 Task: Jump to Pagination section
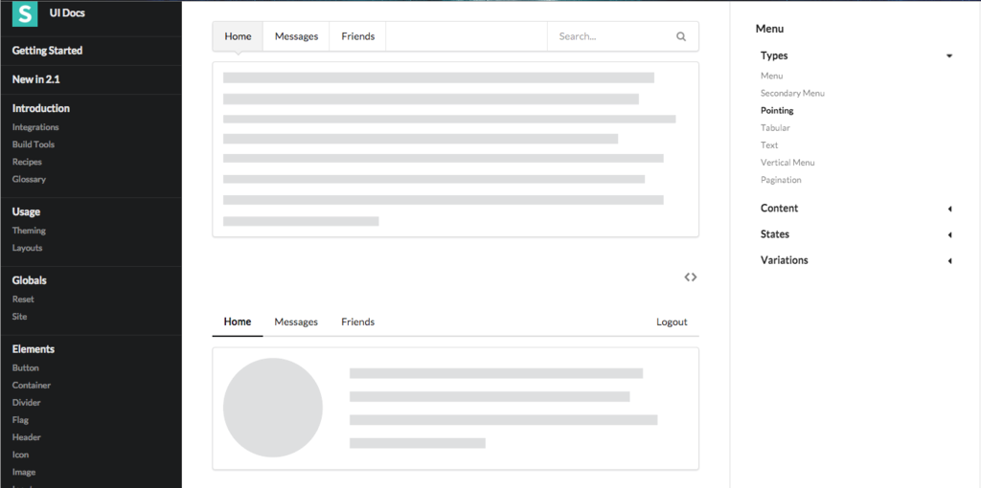pyautogui.click(x=781, y=180)
